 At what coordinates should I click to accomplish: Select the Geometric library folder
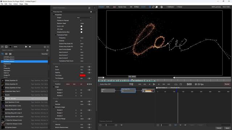pyautogui.click(x=7, y=71)
